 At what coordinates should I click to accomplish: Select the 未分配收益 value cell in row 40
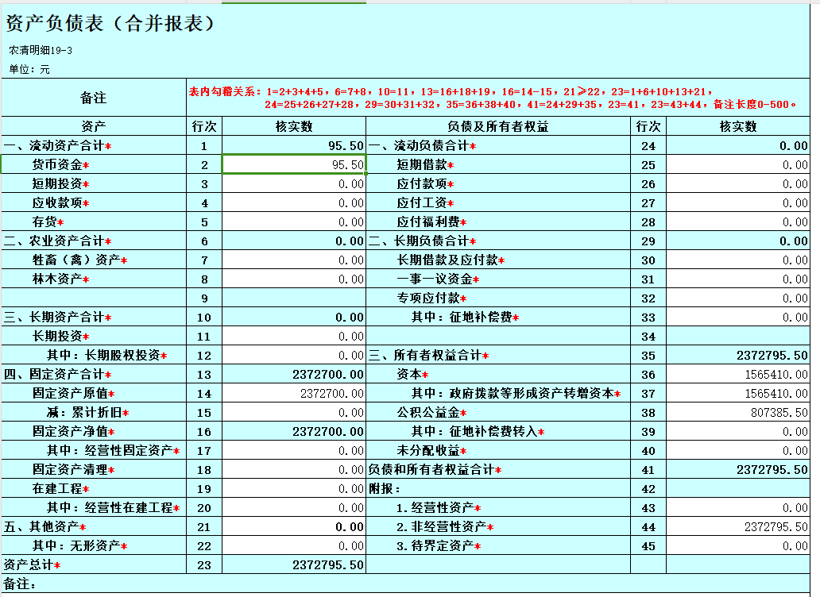coord(738,450)
